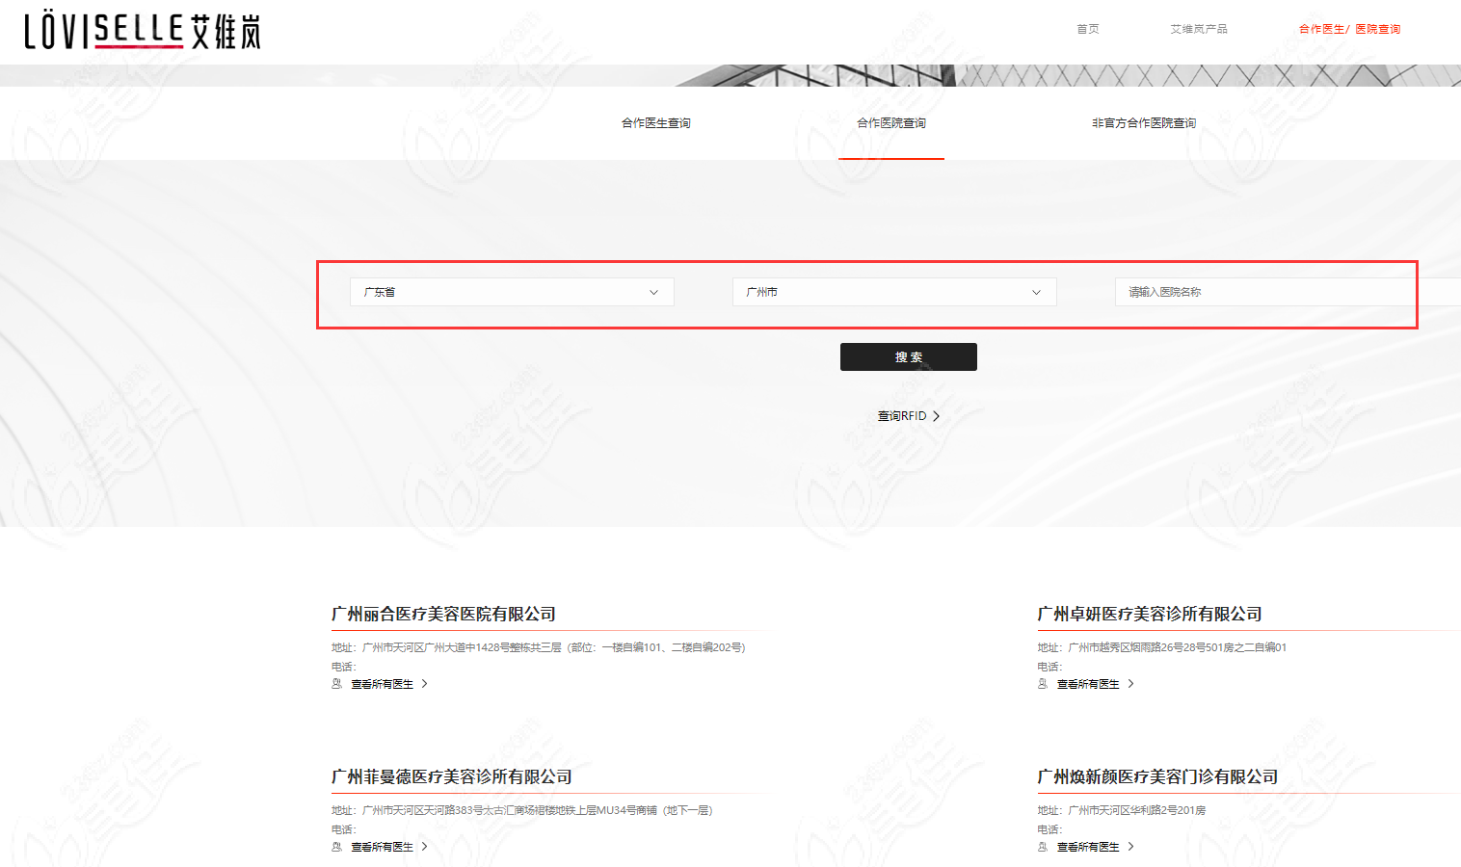
Task: Click the arrow beside 查询RFID
Action: (936, 416)
